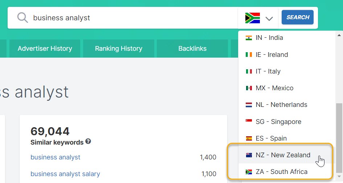
Task: Click the magnifying glass search icon
Action: click(23, 17)
